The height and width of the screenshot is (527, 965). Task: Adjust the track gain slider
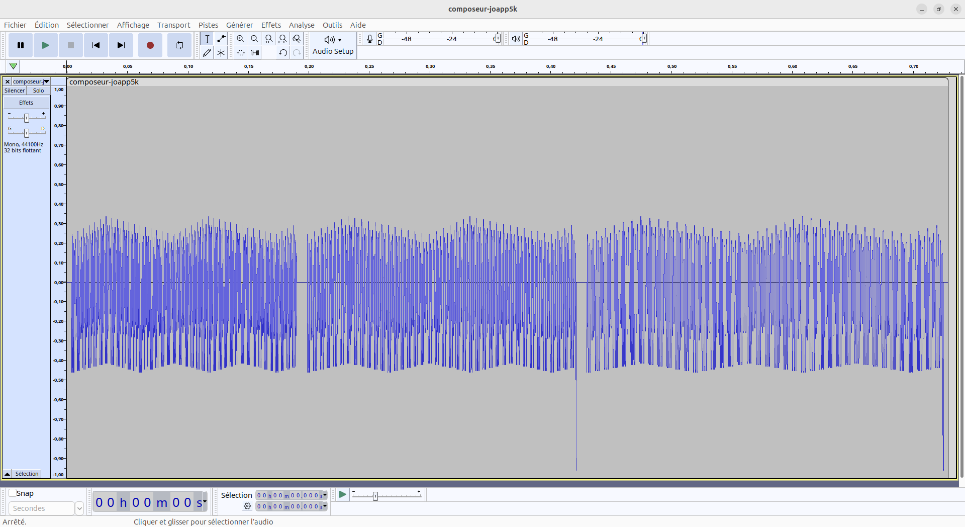coord(27,118)
